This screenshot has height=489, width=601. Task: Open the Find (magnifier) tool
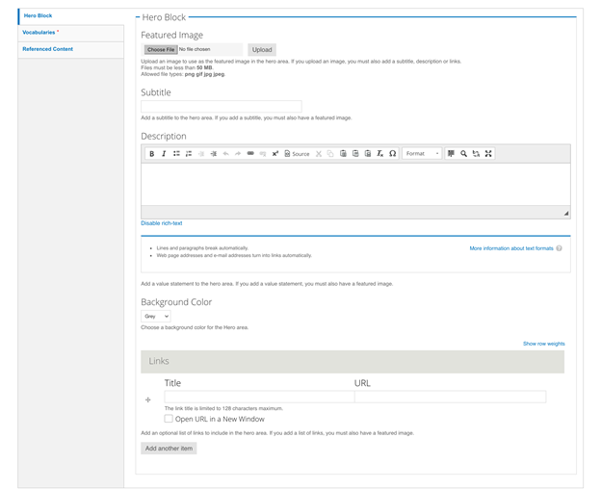point(463,154)
